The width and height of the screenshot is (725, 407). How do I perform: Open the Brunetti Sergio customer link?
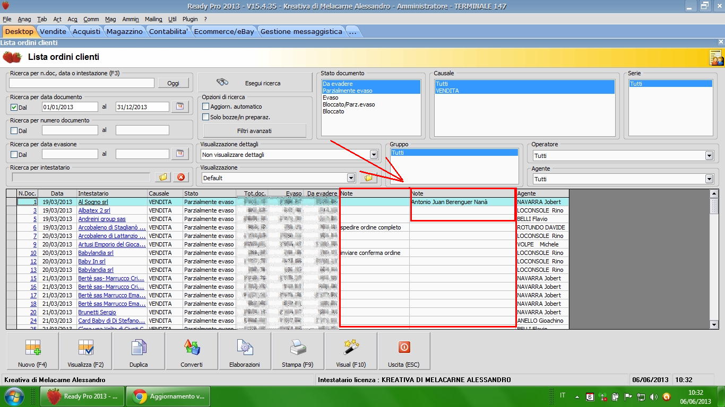click(x=97, y=312)
